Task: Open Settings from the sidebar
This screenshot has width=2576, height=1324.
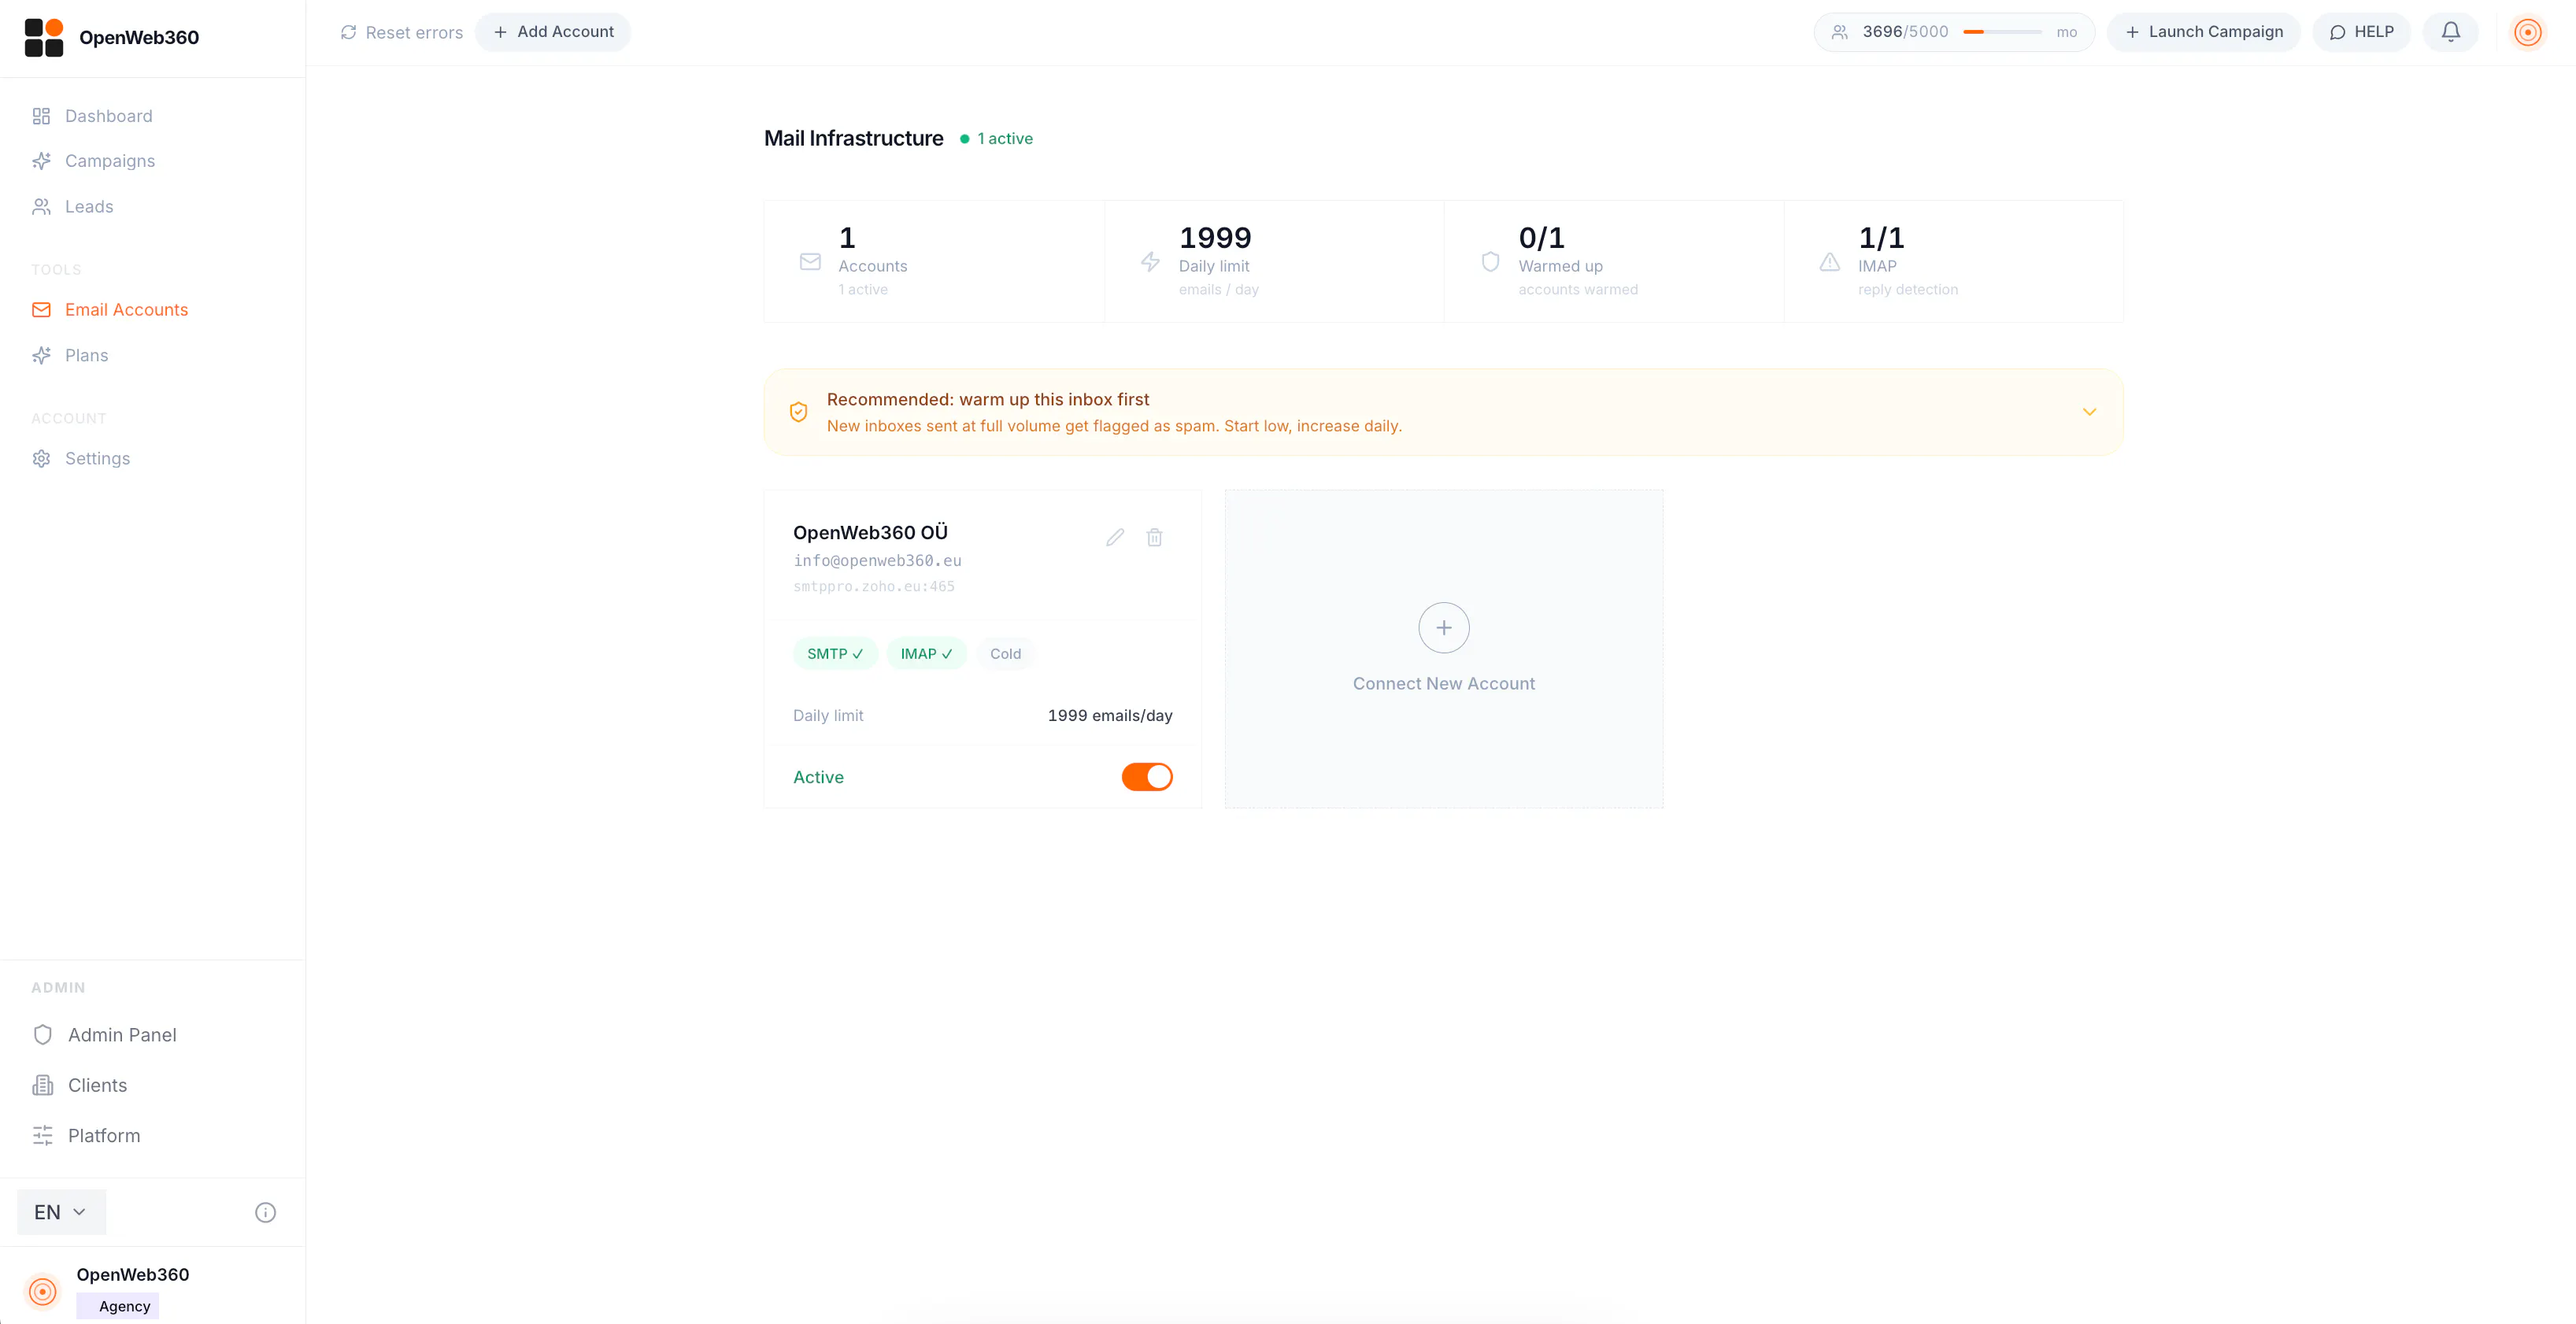Action: [97, 459]
